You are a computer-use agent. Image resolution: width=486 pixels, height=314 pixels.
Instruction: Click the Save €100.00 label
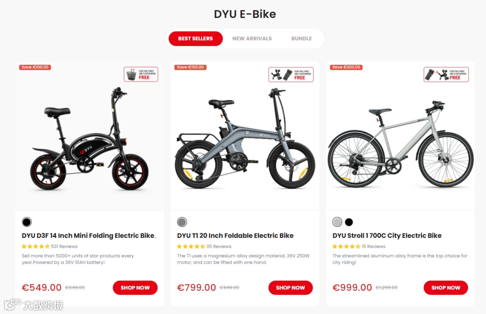pyautogui.click(x=35, y=67)
